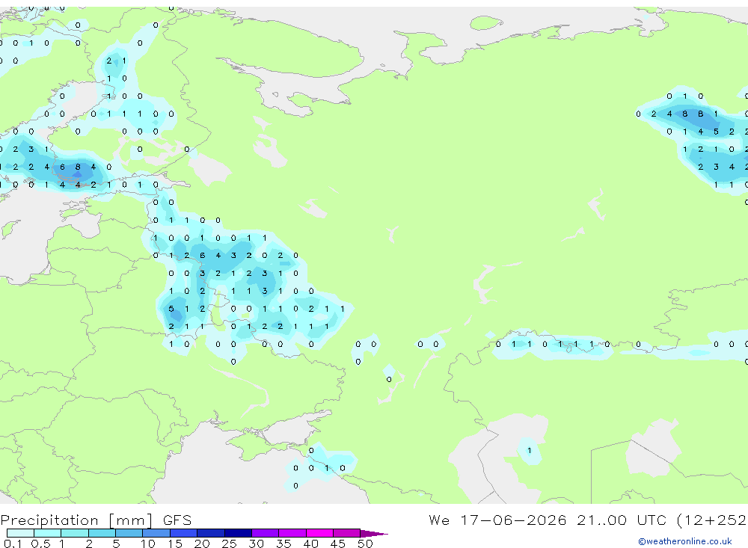Click the 'Precipitation [mm] GFS' title text
748x548 pixels.
96,520
